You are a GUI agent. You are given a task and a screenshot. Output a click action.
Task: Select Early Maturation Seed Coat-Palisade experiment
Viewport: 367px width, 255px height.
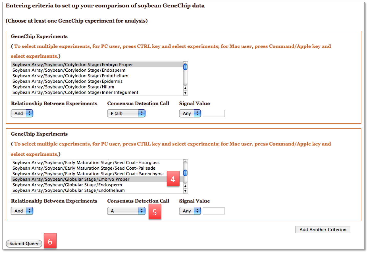[97, 168]
